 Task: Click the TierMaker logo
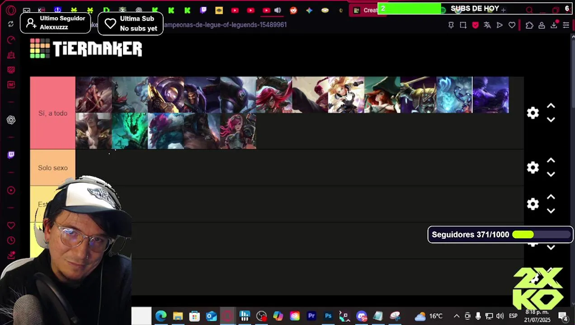[x=86, y=48]
